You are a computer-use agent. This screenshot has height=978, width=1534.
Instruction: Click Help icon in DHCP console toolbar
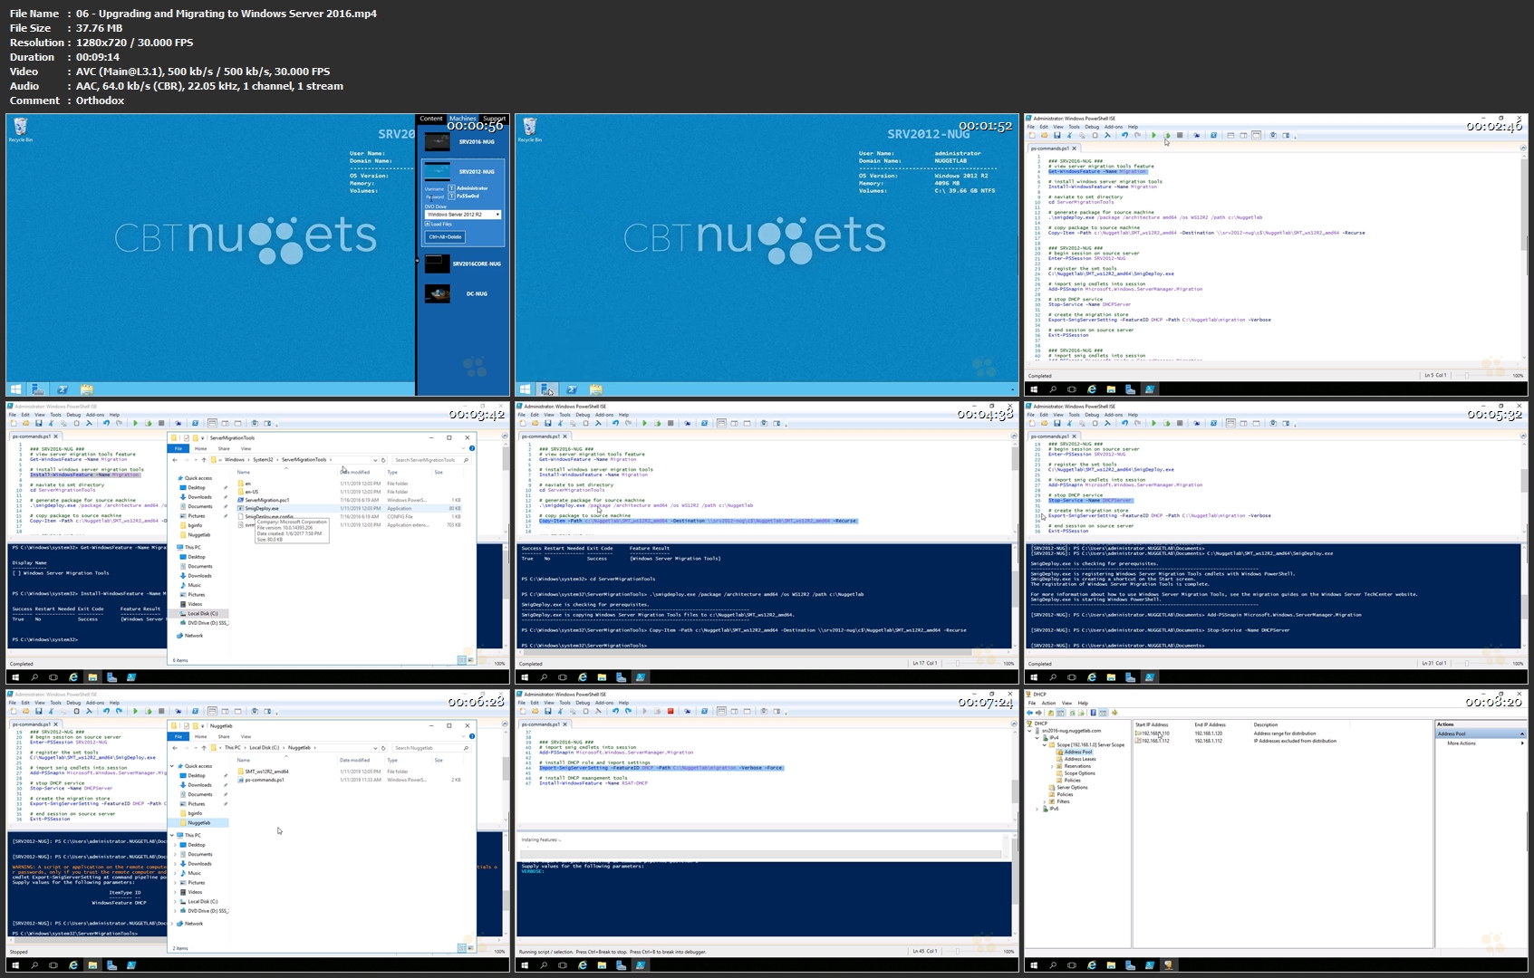[x=1094, y=713]
